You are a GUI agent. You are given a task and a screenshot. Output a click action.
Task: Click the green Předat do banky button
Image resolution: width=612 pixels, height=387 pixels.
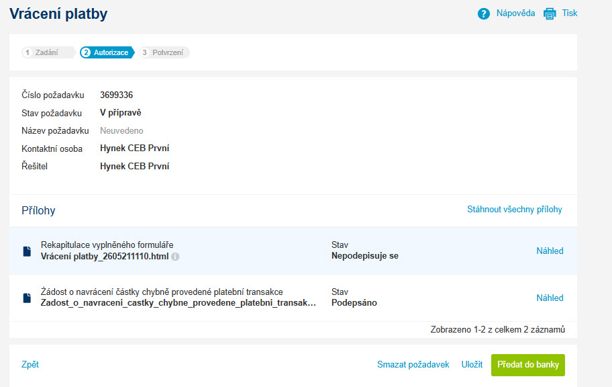pyautogui.click(x=527, y=365)
